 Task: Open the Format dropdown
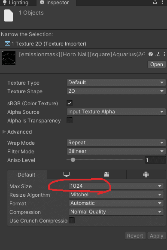click(x=116, y=203)
